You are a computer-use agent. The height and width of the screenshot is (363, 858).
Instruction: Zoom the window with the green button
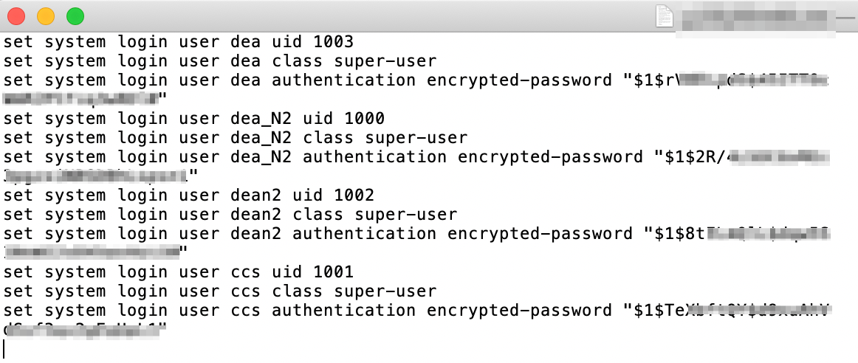(75, 15)
